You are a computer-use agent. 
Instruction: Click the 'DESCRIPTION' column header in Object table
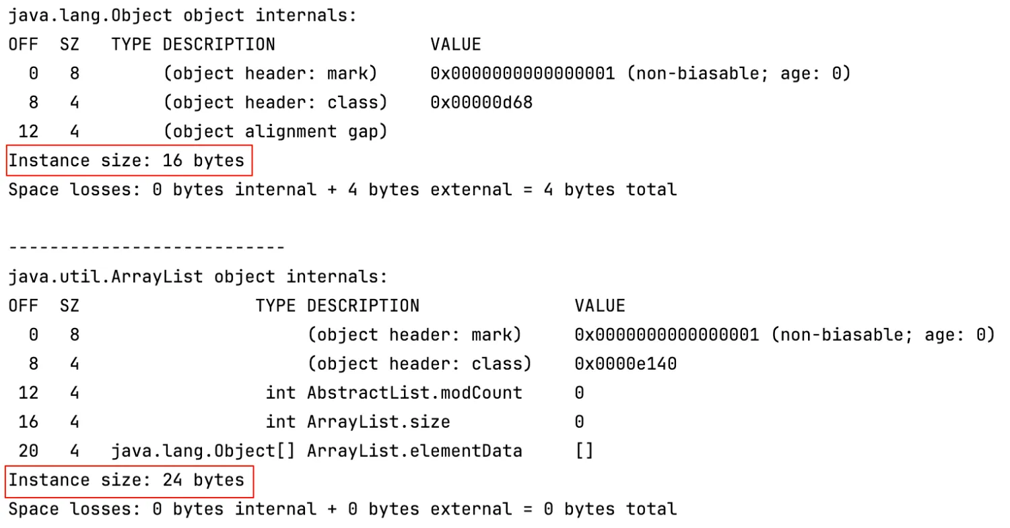[x=219, y=44]
